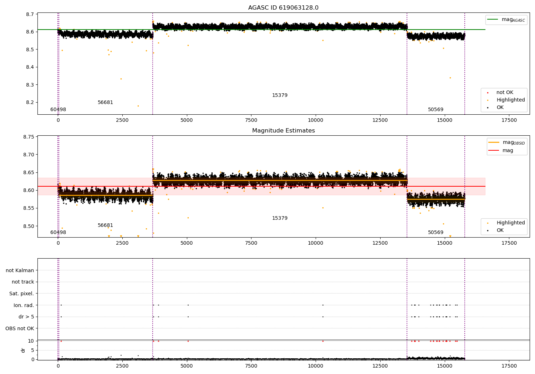Click the 'not track' axis label

(x=23, y=282)
